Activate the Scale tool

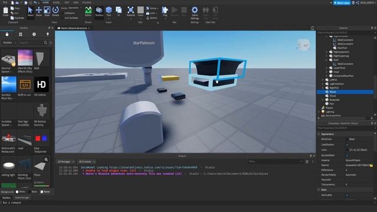point(47,12)
